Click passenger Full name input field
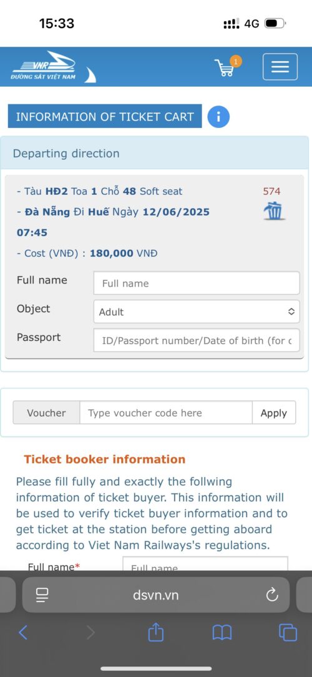 (197, 284)
